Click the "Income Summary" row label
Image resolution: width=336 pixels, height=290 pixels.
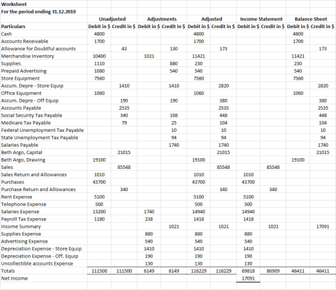coord(21,226)
